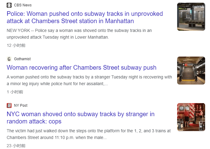Click the '1 小时前' timestamp
The image size is (210, 149).
tap(15, 92)
